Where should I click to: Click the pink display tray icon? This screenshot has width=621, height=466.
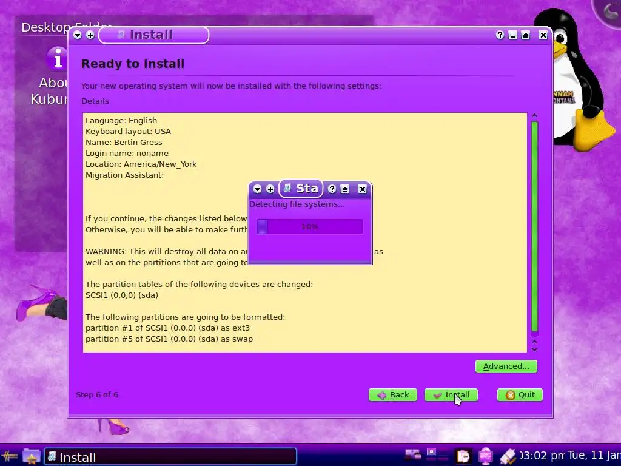pyautogui.click(x=485, y=456)
